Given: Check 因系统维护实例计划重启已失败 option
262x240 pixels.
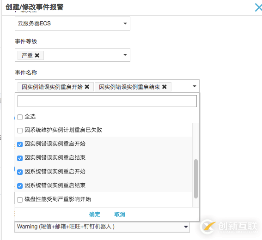Looking at the screenshot, I should click(20, 130).
